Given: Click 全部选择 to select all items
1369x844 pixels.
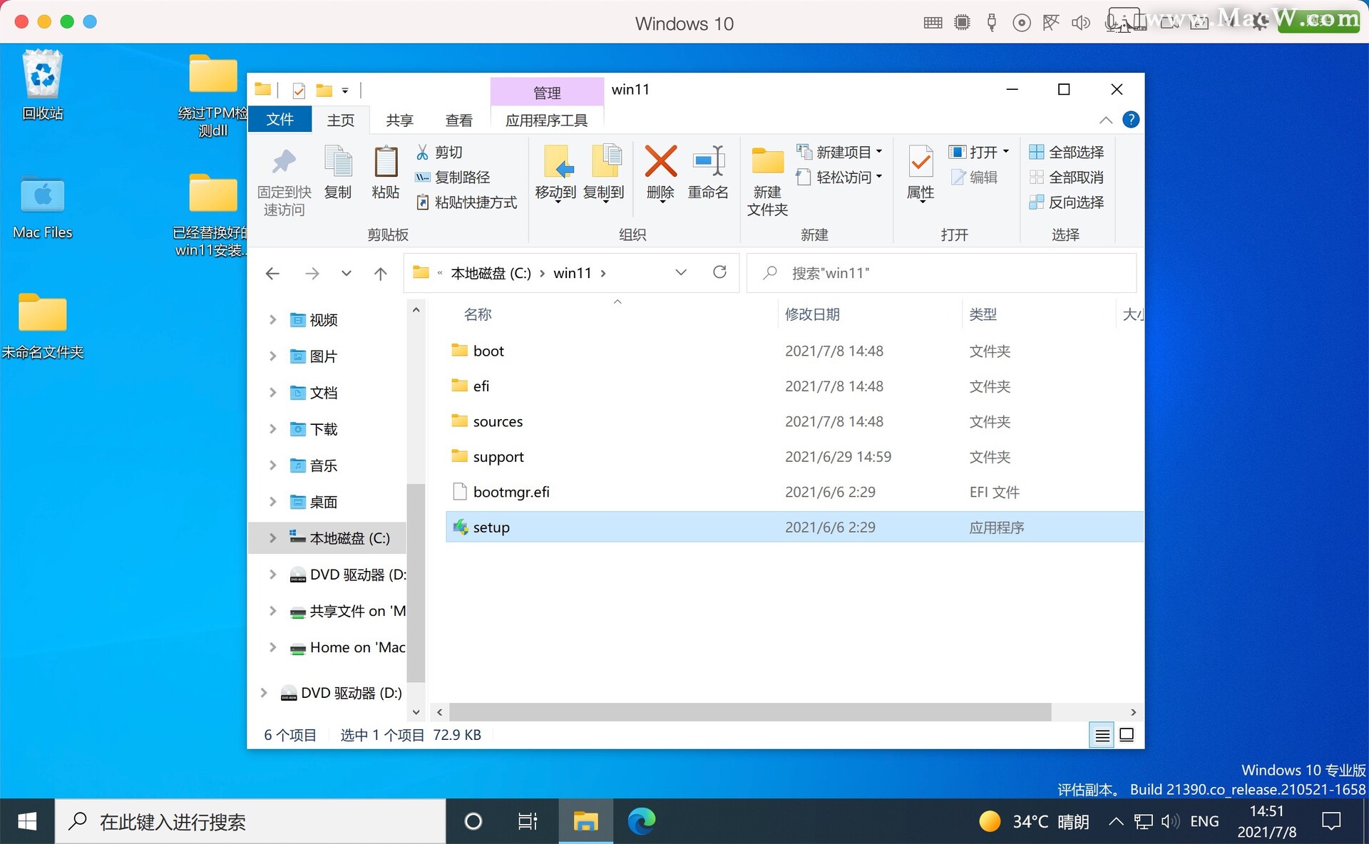Looking at the screenshot, I should coord(1067,152).
